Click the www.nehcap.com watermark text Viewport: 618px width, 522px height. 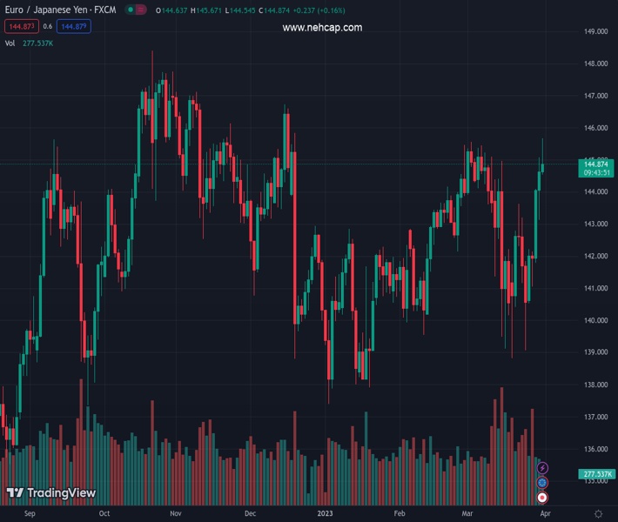322,28
